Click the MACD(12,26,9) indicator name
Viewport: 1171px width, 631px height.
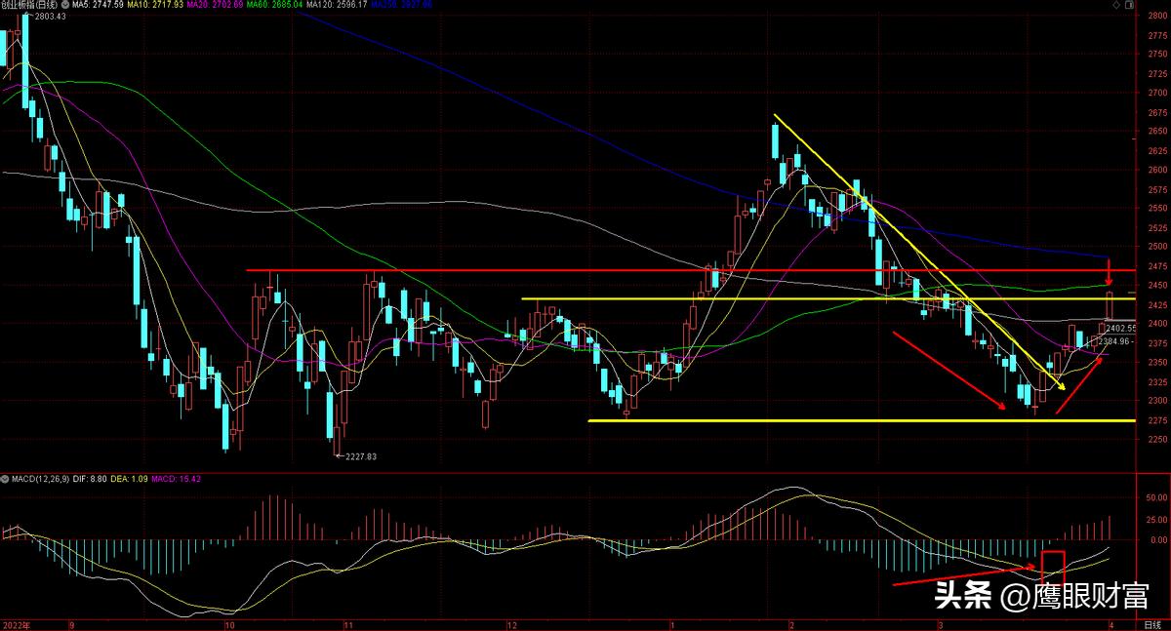(40, 479)
